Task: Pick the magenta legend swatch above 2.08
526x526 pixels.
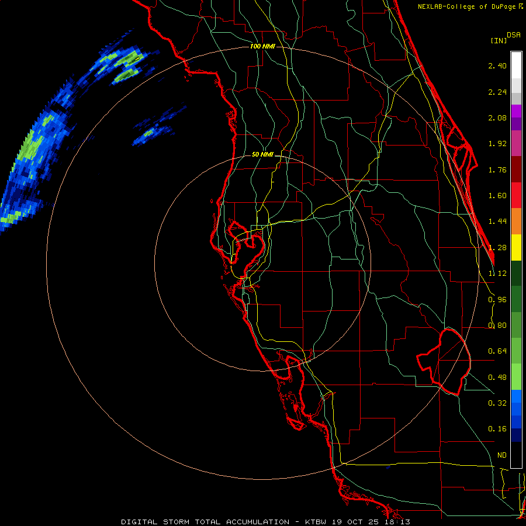Action: pos(516,111)
